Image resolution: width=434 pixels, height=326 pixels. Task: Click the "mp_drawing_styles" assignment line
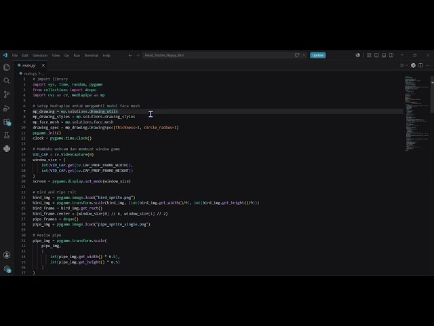tap(84, 117)
